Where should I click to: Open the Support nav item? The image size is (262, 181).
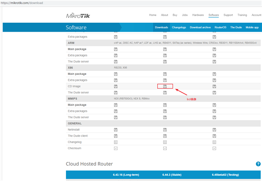click(228, 15)
